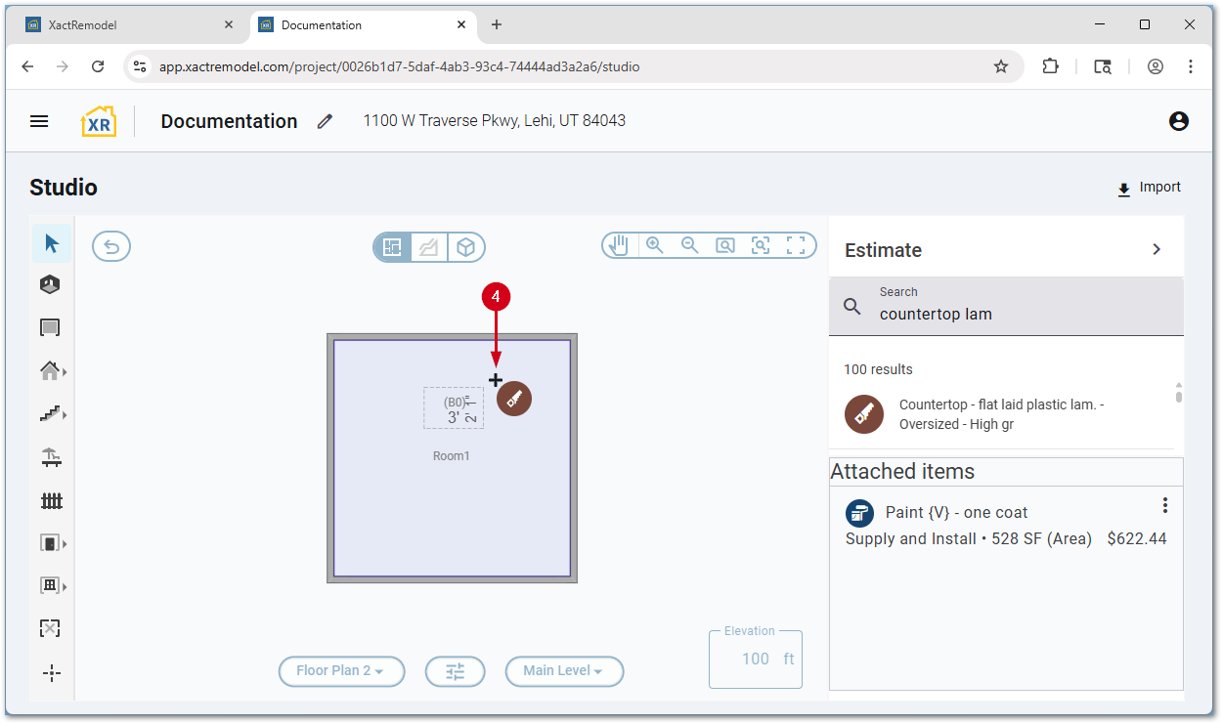The width and height of the screenshot is (1222, 724).
Task: Expand the Estimate panel chevron
Action: (x=1157, y=249)
